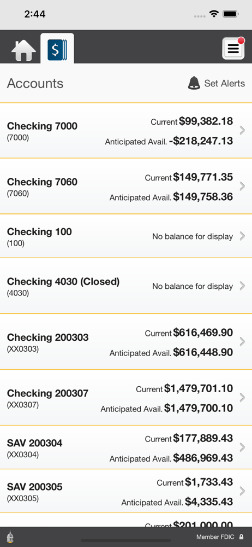Check the Wi-Fi status icon
This screenshot has width=252, height=547.
[214, 14]
